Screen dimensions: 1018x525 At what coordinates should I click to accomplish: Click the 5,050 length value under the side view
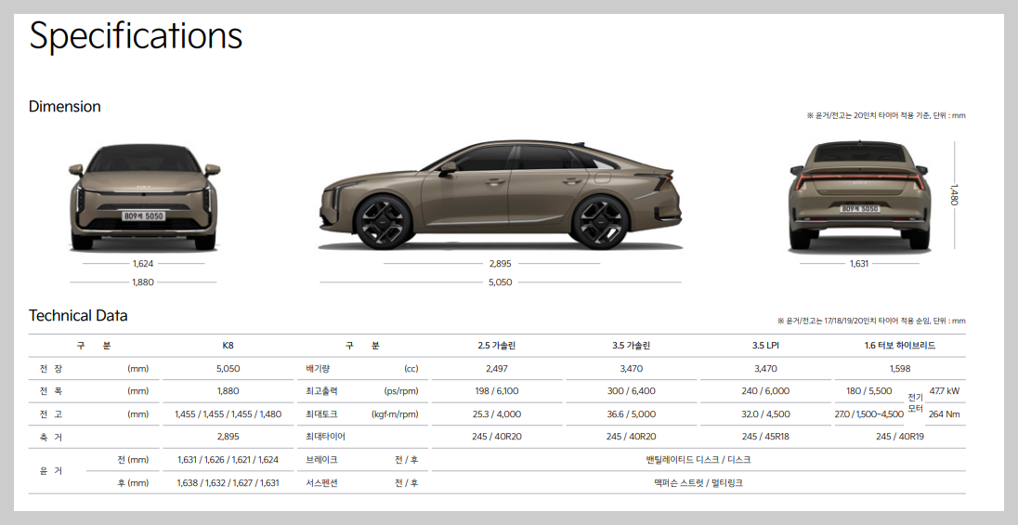click(x=500, y=282)
